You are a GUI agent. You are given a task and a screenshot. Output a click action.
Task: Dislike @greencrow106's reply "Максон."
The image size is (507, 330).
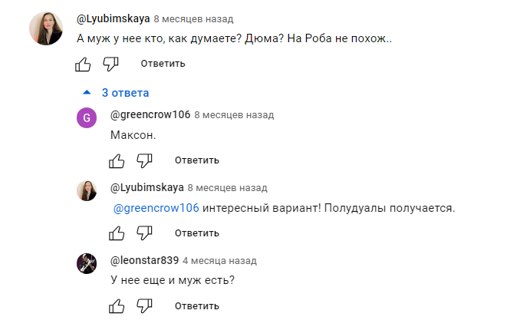click(144, 160)
